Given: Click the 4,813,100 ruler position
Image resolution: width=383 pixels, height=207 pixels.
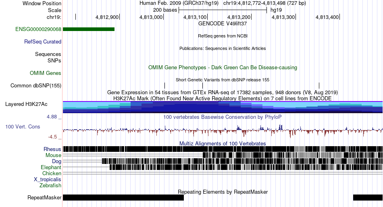Looking at the screenshot, I should tap(195, 17).
